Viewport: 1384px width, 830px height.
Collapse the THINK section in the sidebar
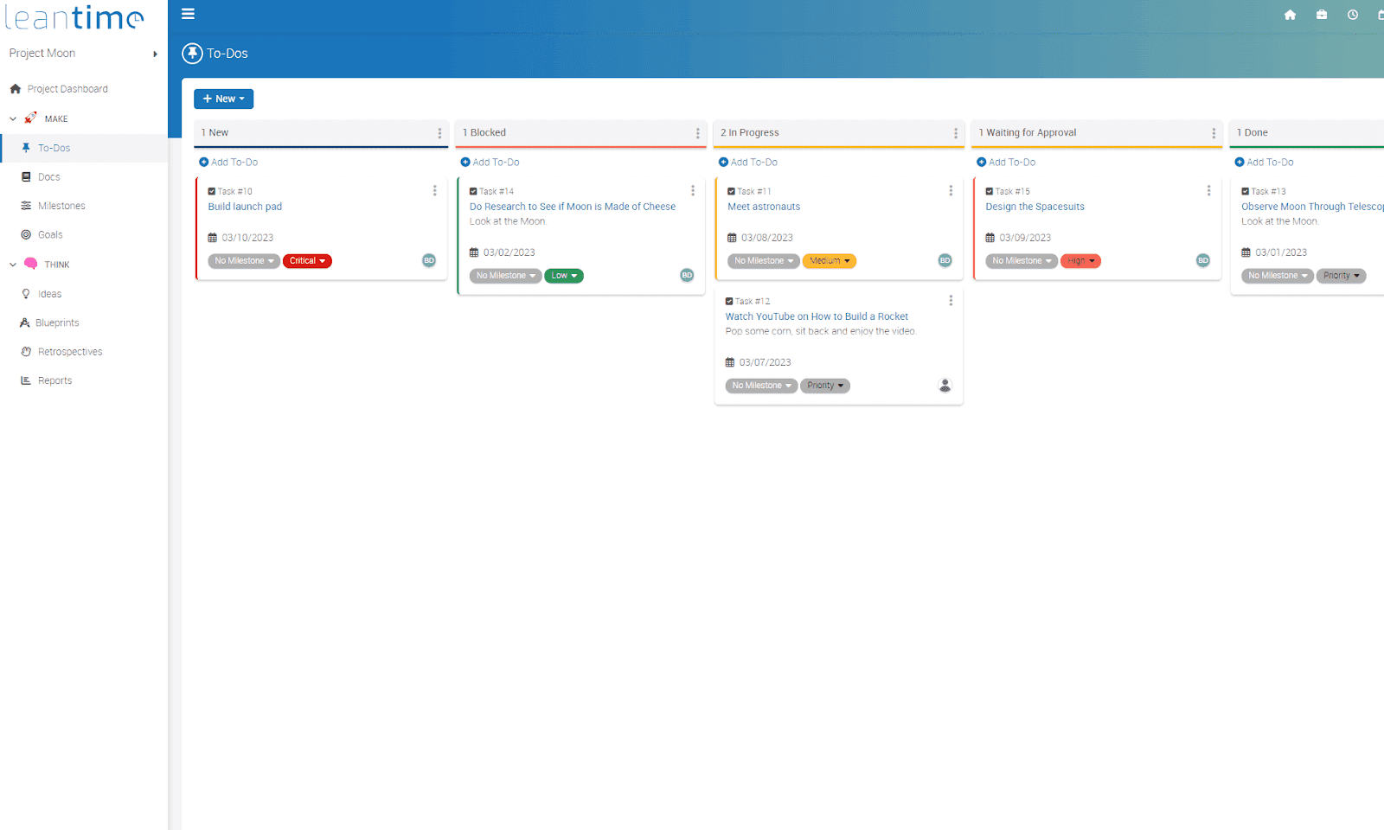(x=12, y=264)
